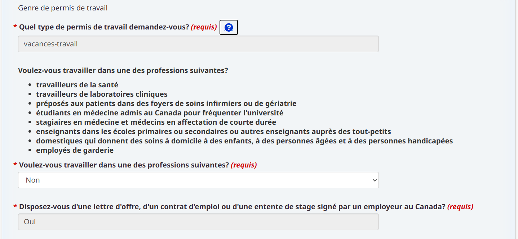This screenshot has width=518, height=239.
Task: Select the travailleurs de laboratoires cliniques bullet
Action: (102, 94)
